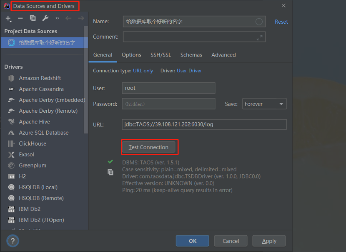
Task: Click the help question mark icon
Action: click(x=13, y=241)
